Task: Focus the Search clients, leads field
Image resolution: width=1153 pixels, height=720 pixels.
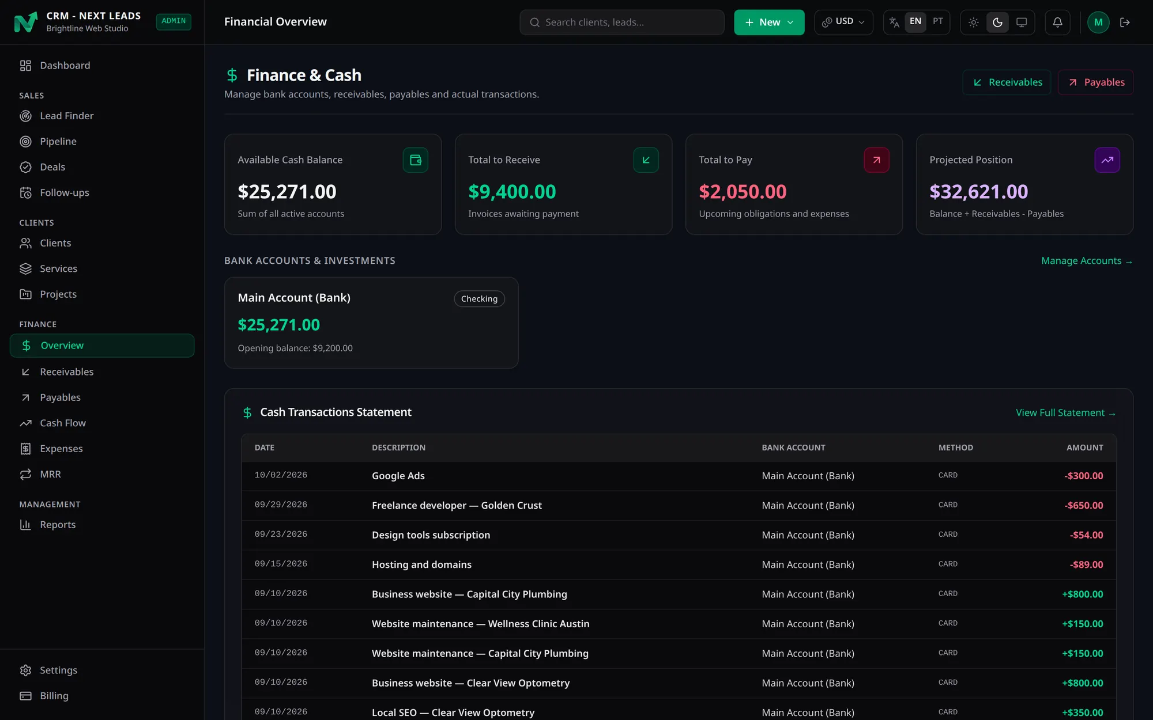Action: (x=621, y=22)
